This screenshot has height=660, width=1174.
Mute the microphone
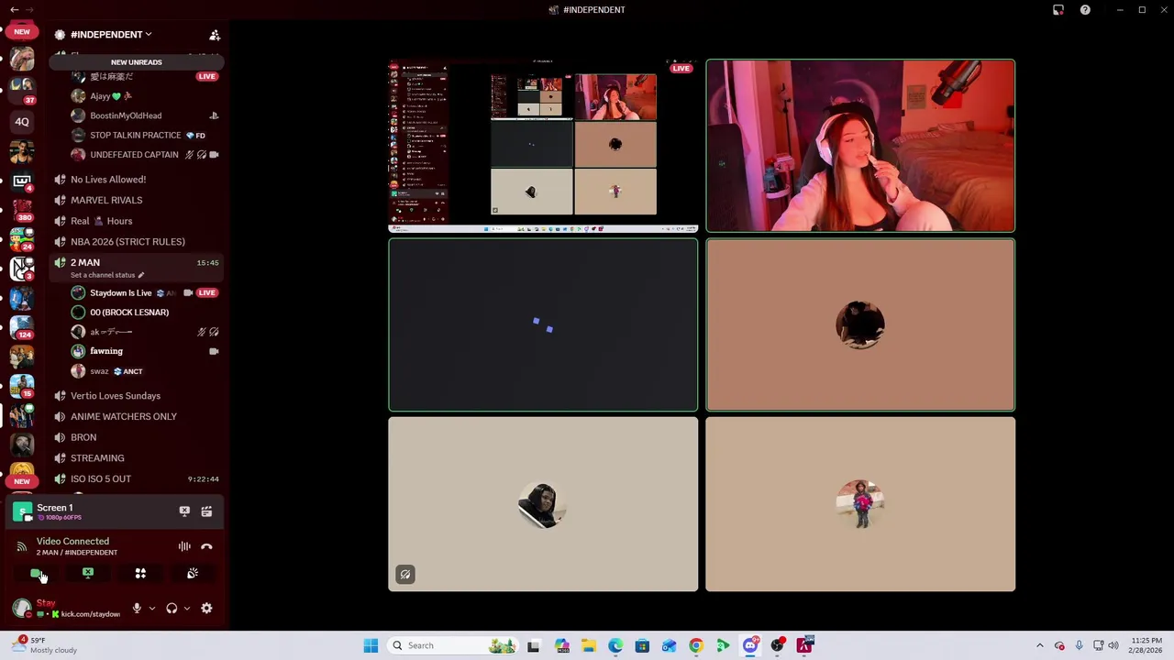[x=137, y=609]
